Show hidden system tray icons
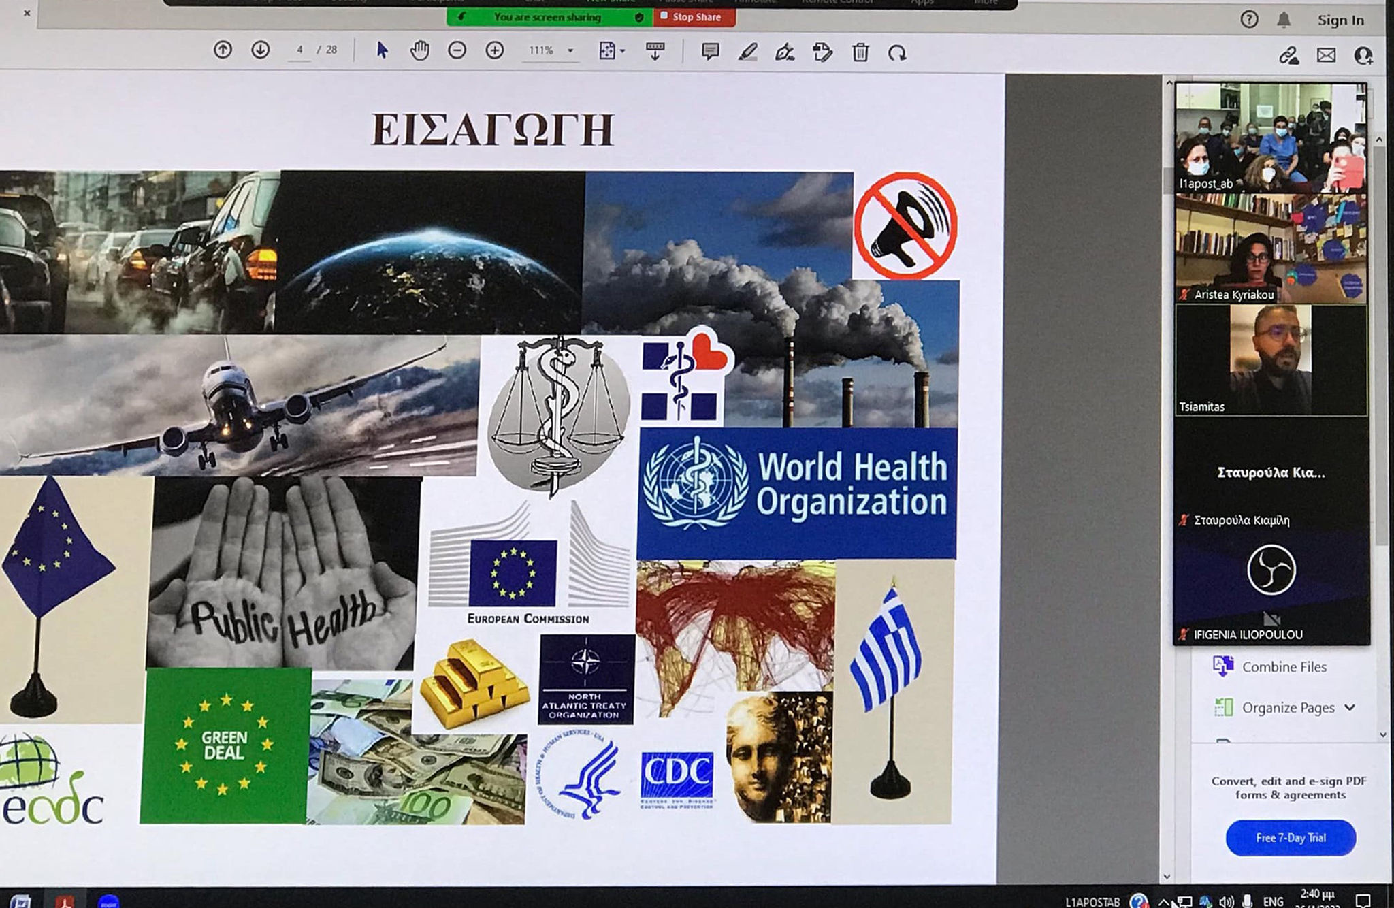This screenshot has height=908, width=1394. 1163,903
